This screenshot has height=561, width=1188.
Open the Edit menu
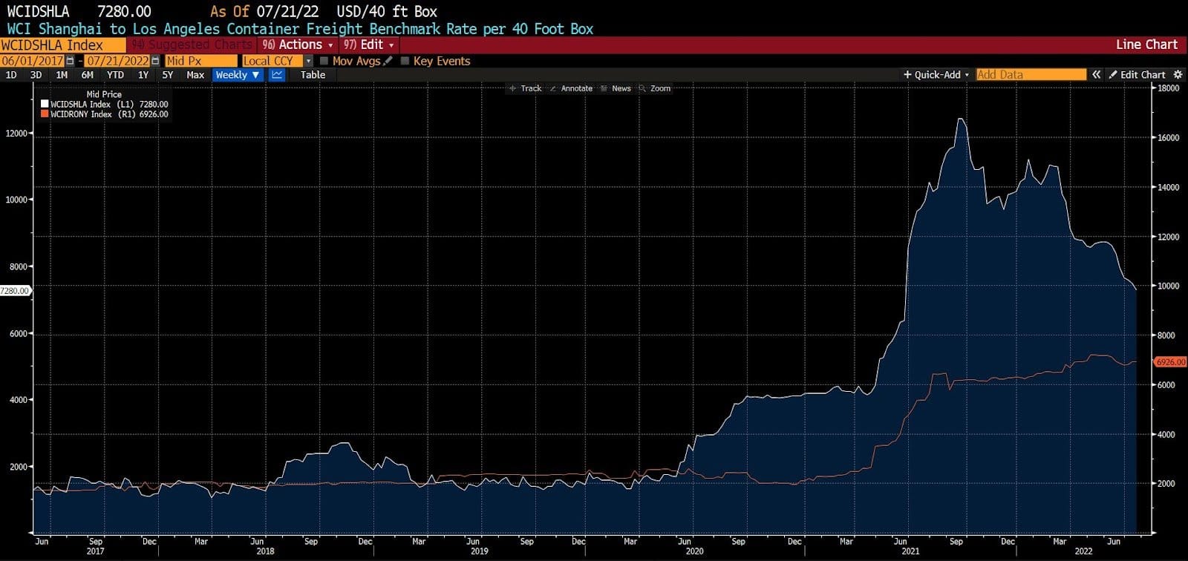tap(369, 45)
